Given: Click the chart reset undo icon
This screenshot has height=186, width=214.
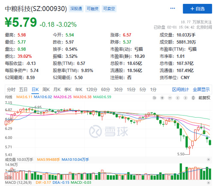Looking at the screenshot, I should click(x=154, y=98).
